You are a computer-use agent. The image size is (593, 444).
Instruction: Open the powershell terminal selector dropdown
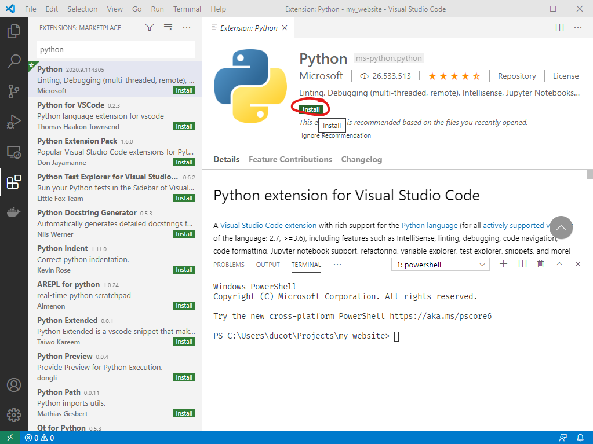pyautogui.click(x=440, y=263)
